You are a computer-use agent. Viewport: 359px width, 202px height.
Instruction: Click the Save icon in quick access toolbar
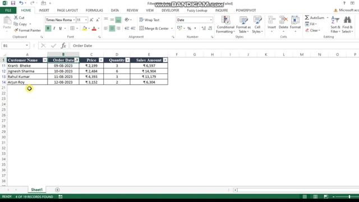(x=13, y=3)
